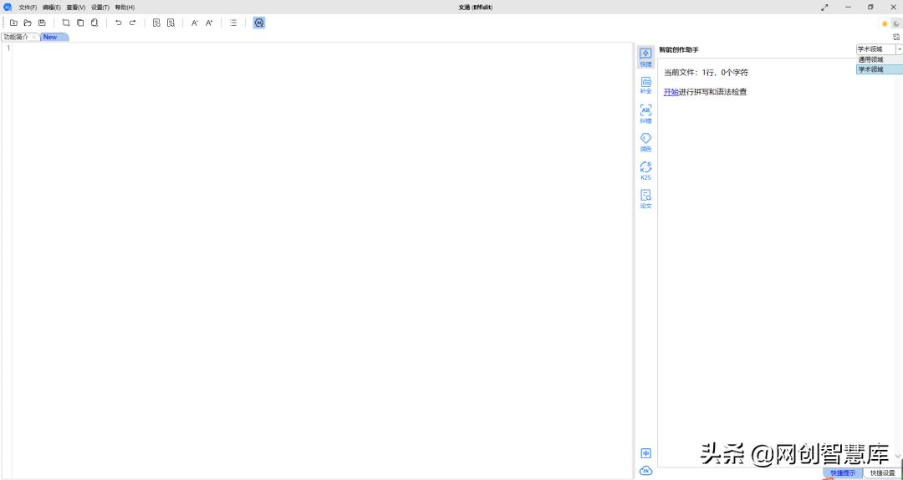The image size is (903, 480).
Task: Click the fullscreen arrows icon in title bar
Action: tap(824, 7)
